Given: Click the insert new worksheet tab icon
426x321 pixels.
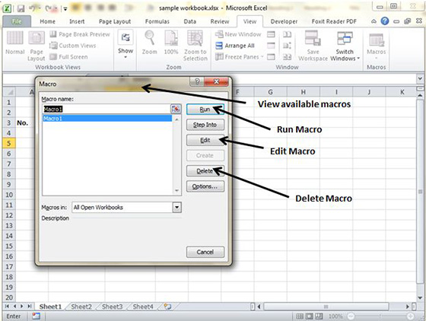Looking at the screenshot, I should 167,307.
